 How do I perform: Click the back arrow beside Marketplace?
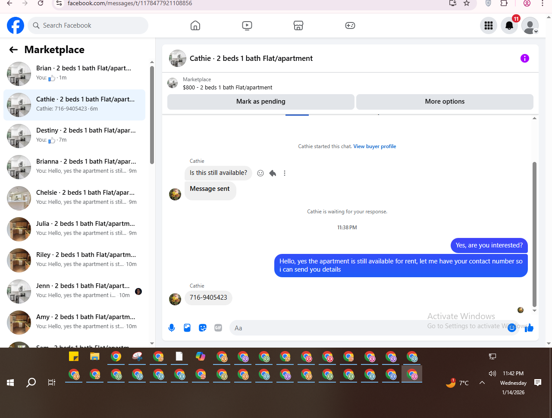click(13, 50)
